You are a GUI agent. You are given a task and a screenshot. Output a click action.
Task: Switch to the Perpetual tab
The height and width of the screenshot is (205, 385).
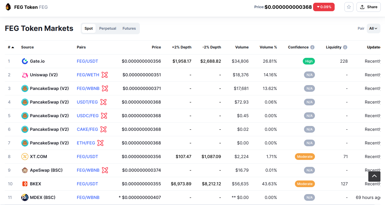108,28
